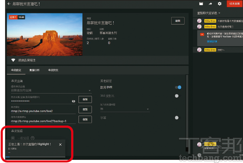Copy the hidden stream key
The image size is (243, 163).
(x=85, y=99)
